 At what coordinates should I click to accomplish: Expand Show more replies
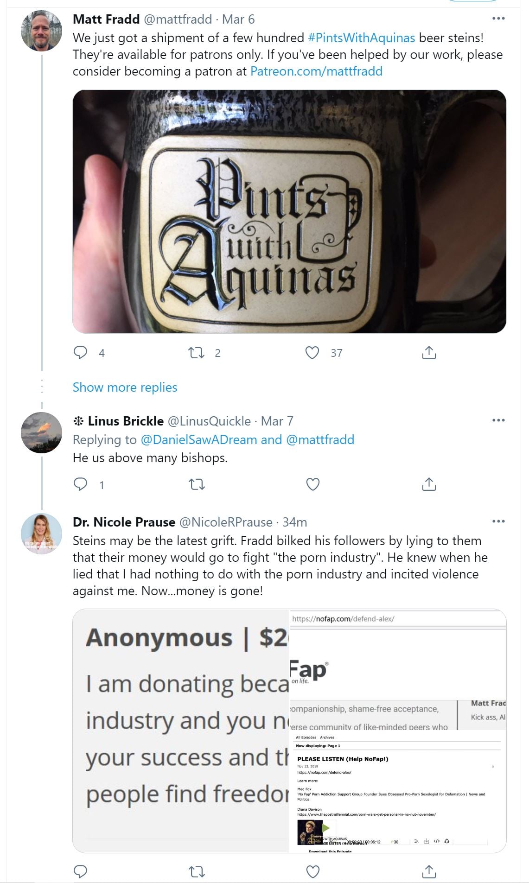[x=125, y=387]
